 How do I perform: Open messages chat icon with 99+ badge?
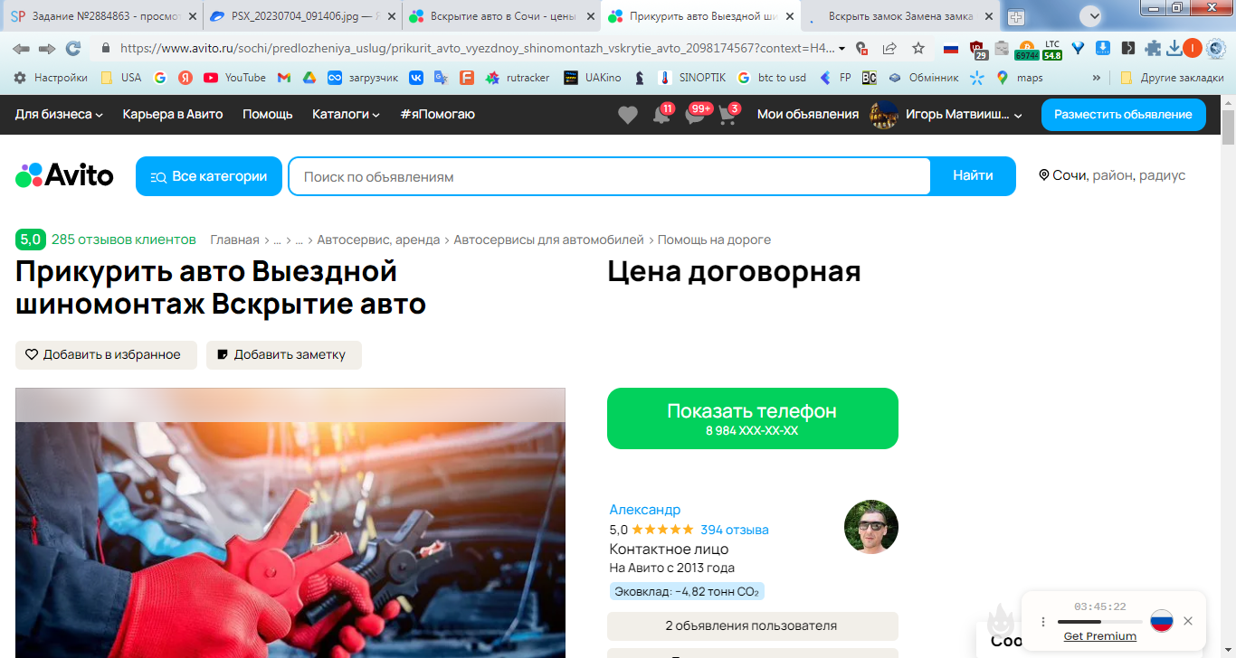(x=695, y=115)
